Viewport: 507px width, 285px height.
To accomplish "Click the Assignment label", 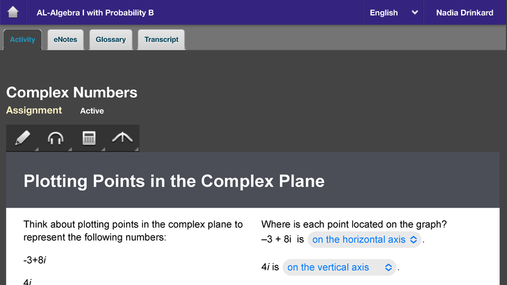I will coord(34,111).
